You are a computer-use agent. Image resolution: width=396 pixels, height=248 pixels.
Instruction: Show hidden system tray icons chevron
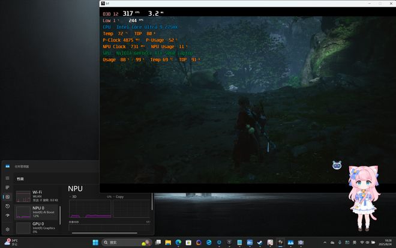[x=325, y=243]
